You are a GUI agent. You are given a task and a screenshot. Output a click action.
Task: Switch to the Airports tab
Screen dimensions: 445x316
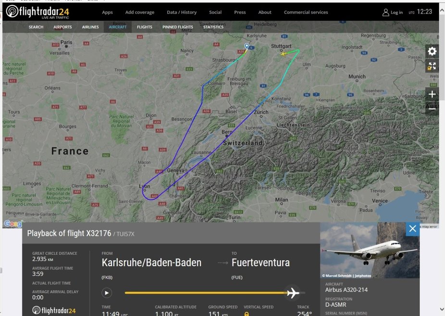[63, 27]
